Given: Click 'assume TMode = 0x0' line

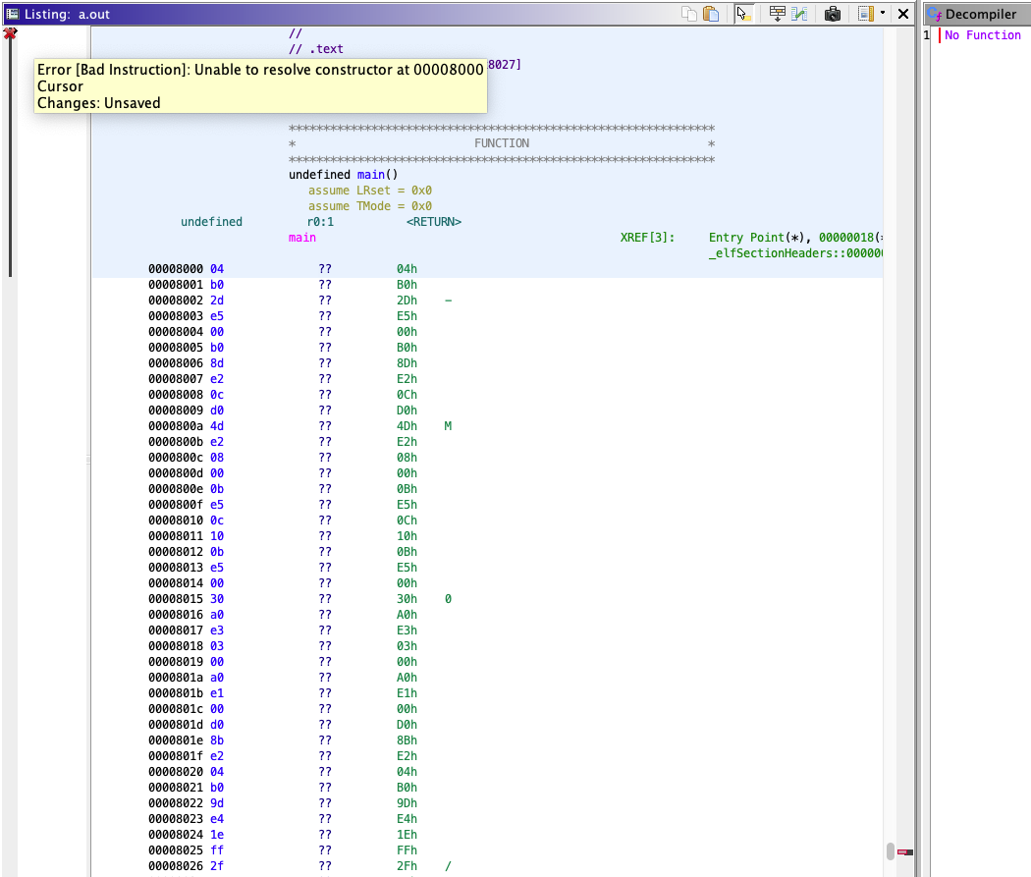Looking at the screenshot, I should point(370,206).
